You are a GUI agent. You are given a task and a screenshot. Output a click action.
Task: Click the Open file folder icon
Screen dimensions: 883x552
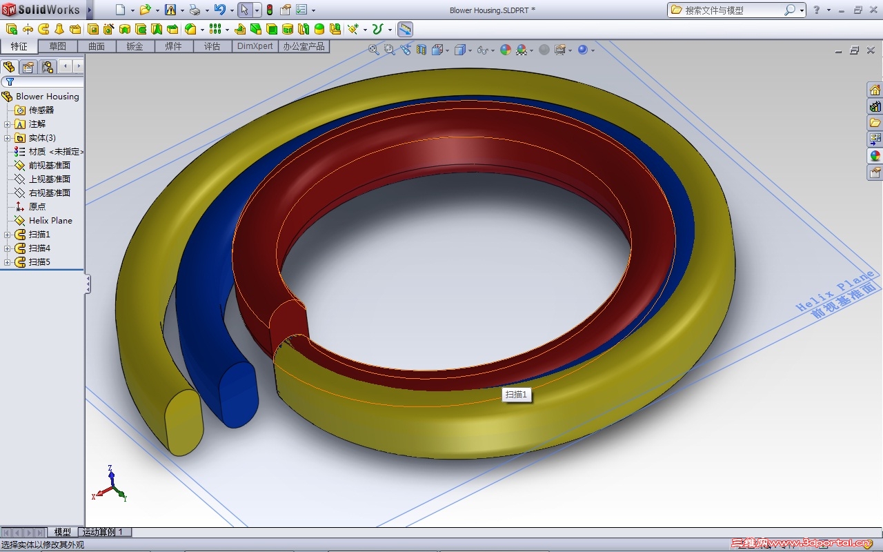(145, 10)
